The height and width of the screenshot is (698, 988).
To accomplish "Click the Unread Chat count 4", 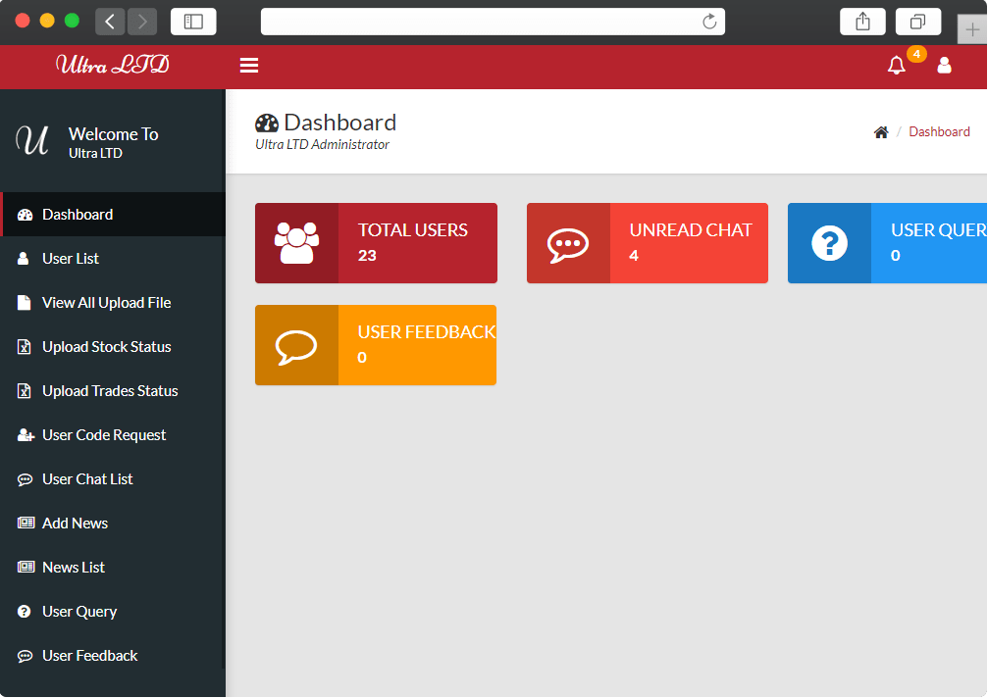I will tap(634, 256).
